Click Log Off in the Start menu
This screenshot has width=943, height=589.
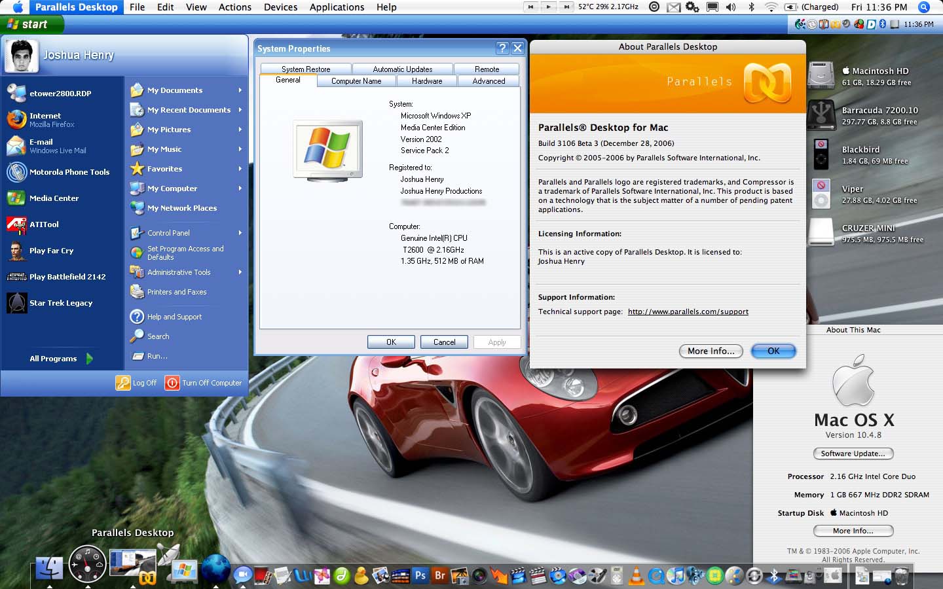136,383
